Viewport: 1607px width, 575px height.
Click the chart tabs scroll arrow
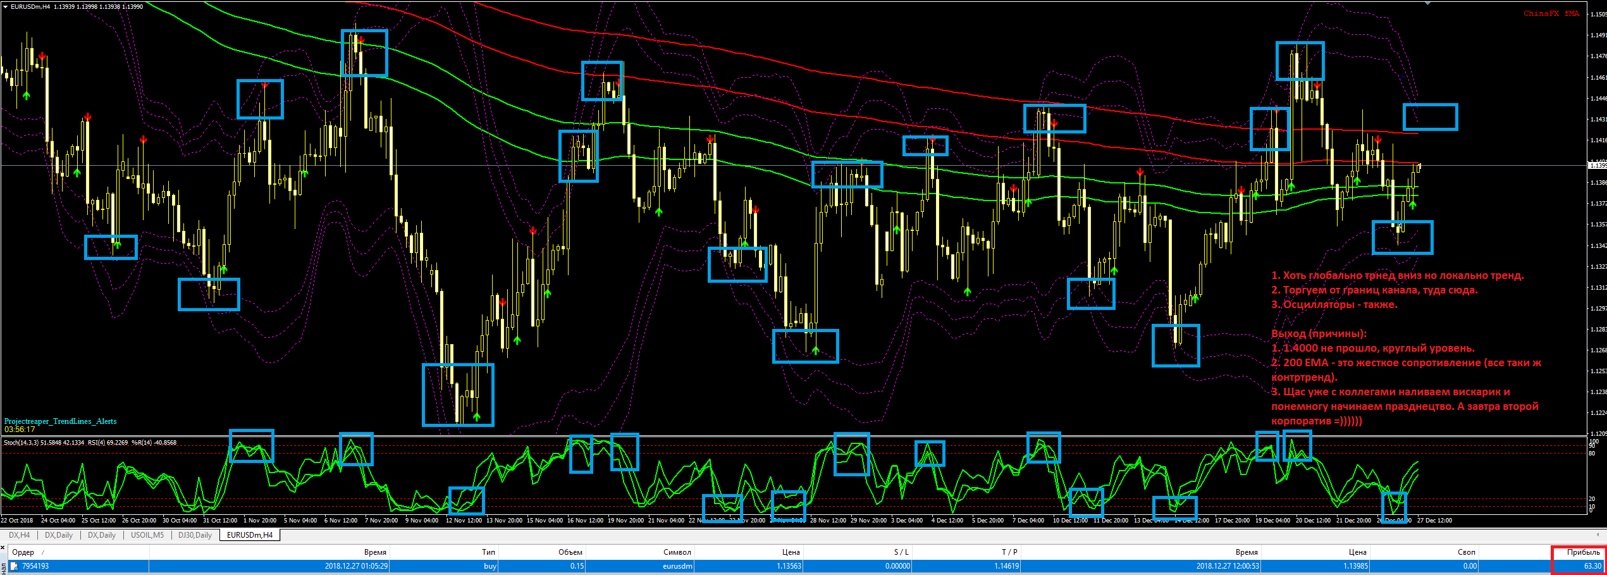point(1598,535)
